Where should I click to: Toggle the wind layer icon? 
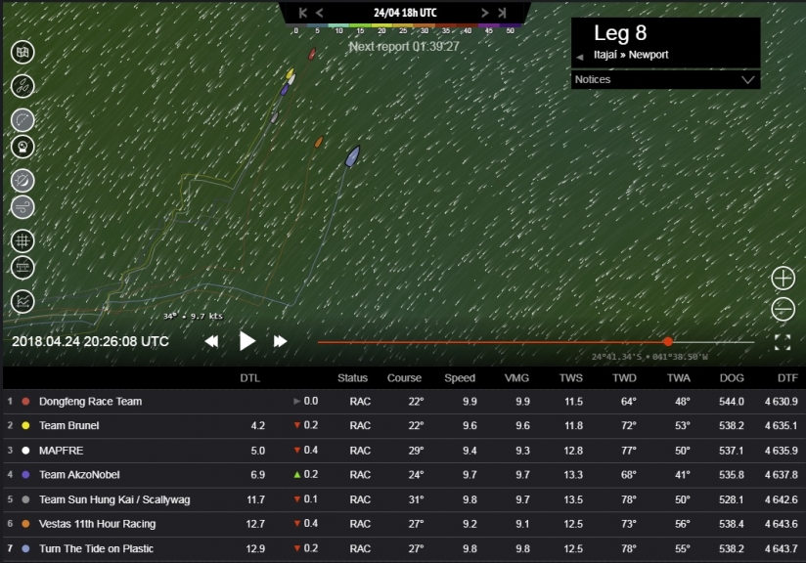[x=22, y=207]
